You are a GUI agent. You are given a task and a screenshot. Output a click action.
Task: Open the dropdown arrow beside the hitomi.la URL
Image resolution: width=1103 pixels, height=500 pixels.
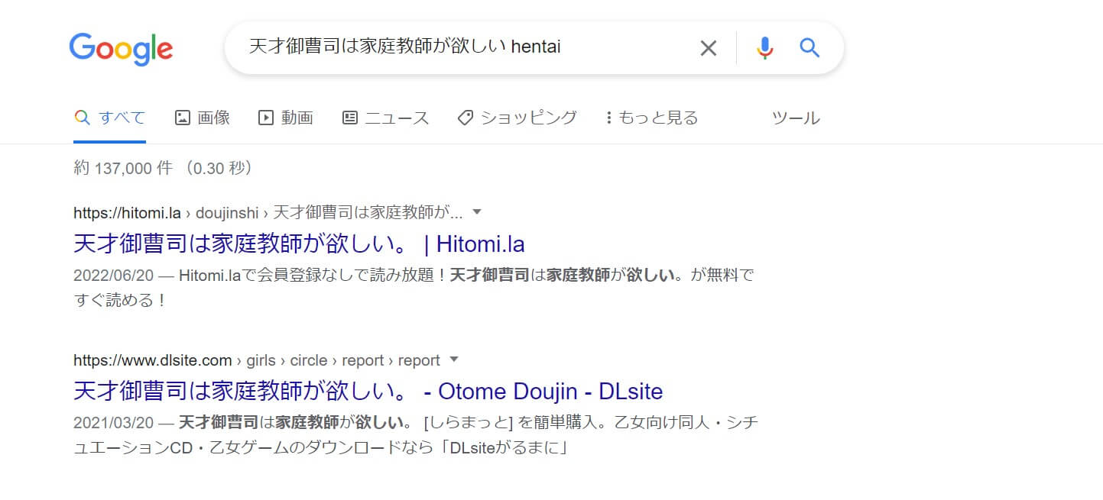click(477, 211)
